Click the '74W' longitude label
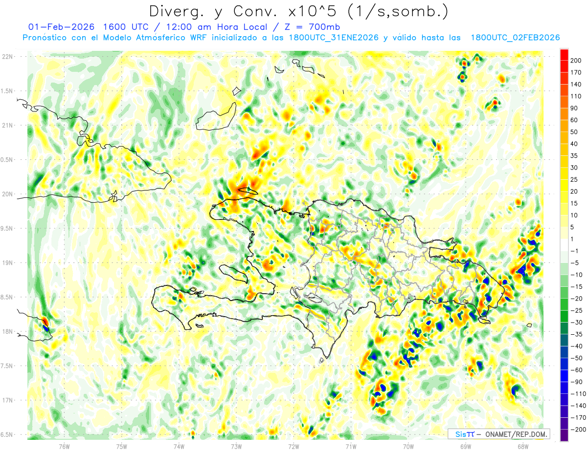This screenshot has width=587, height=453. (179, 446)
